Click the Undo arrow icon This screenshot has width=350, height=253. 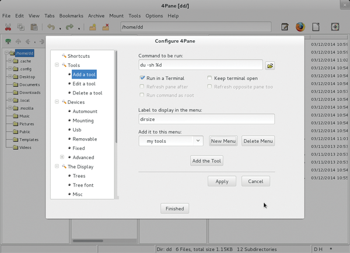tap(51, 27)
